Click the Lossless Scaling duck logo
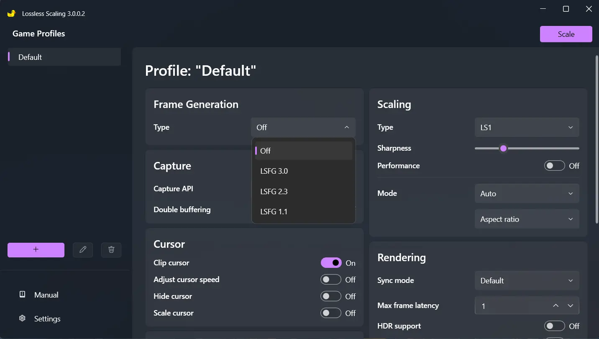Screen dimensions: 599x339 pyautogui.click(x=11, y=13)
